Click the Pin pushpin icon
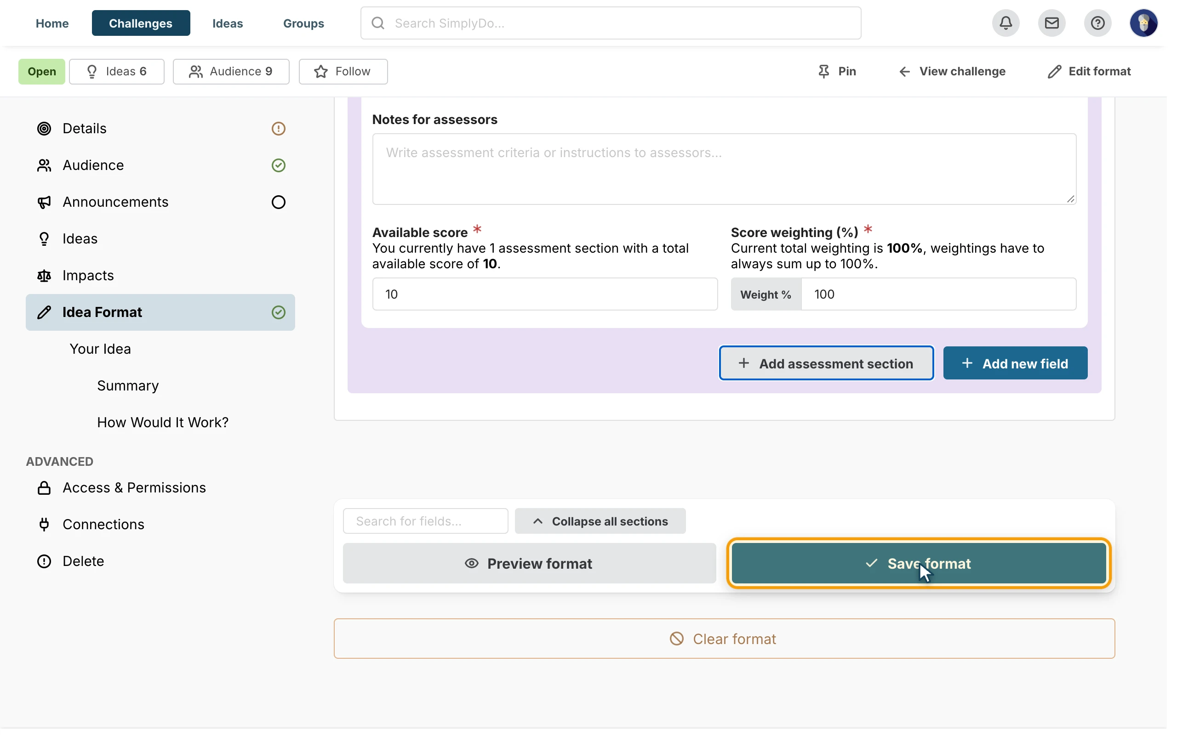Screen dimensions: 1177x735 (x=823, y=72)
